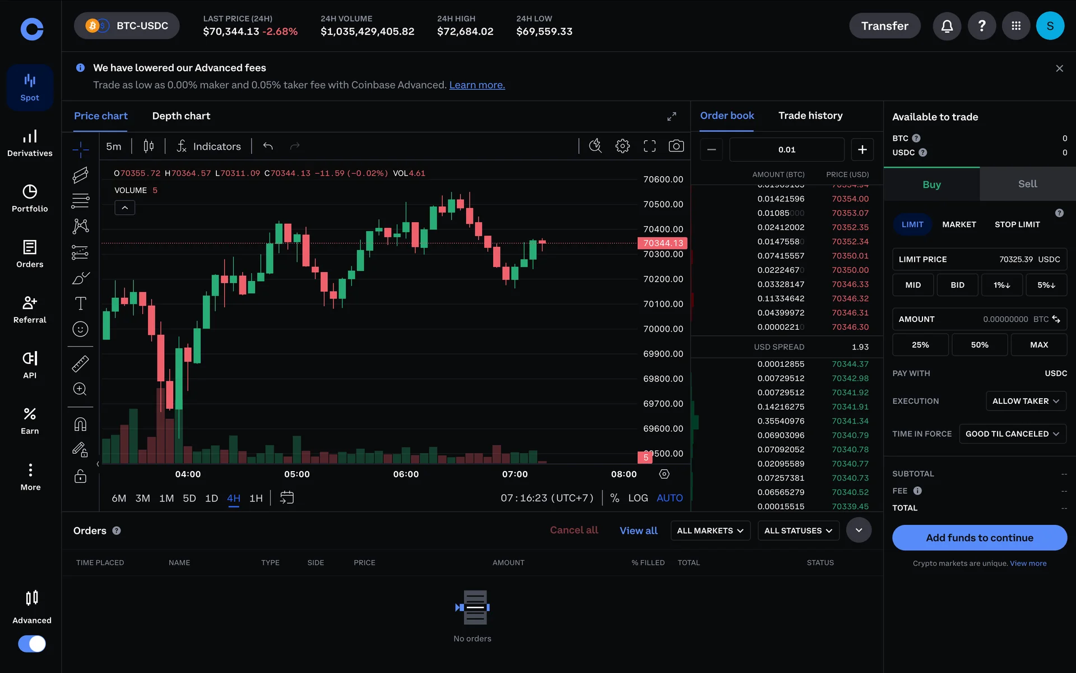Switch to the Depth chart tab
The height and width of the screenshot is (673, 1076).
point(181,116)
